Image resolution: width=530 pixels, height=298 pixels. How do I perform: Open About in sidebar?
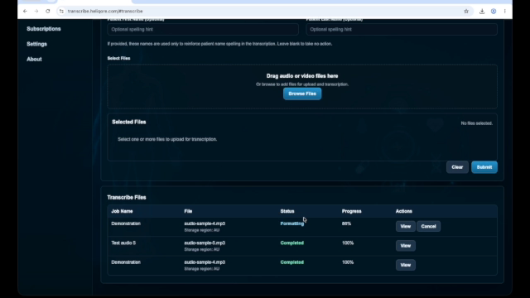(34, 59)
